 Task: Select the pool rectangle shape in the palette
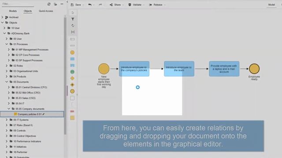click(x=72, y=39)
